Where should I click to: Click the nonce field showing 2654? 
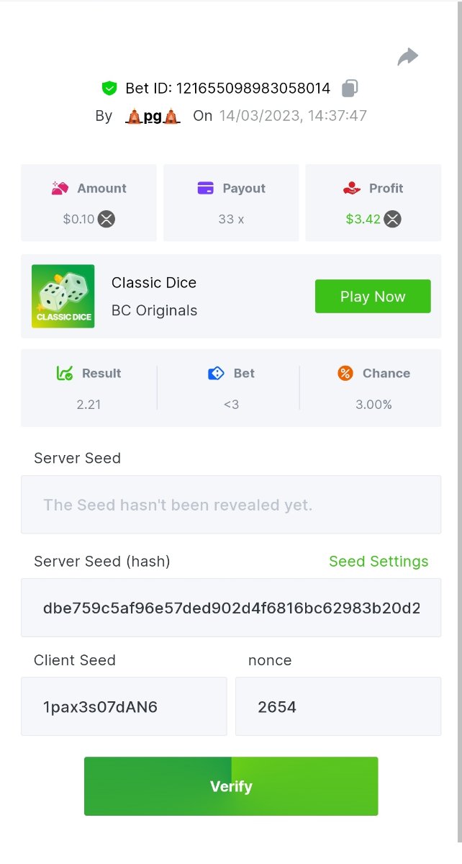338,706
